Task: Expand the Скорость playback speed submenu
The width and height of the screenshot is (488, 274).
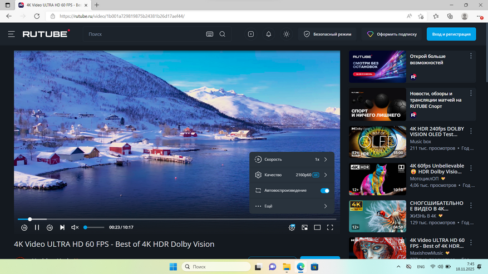Action: [292, 160]
